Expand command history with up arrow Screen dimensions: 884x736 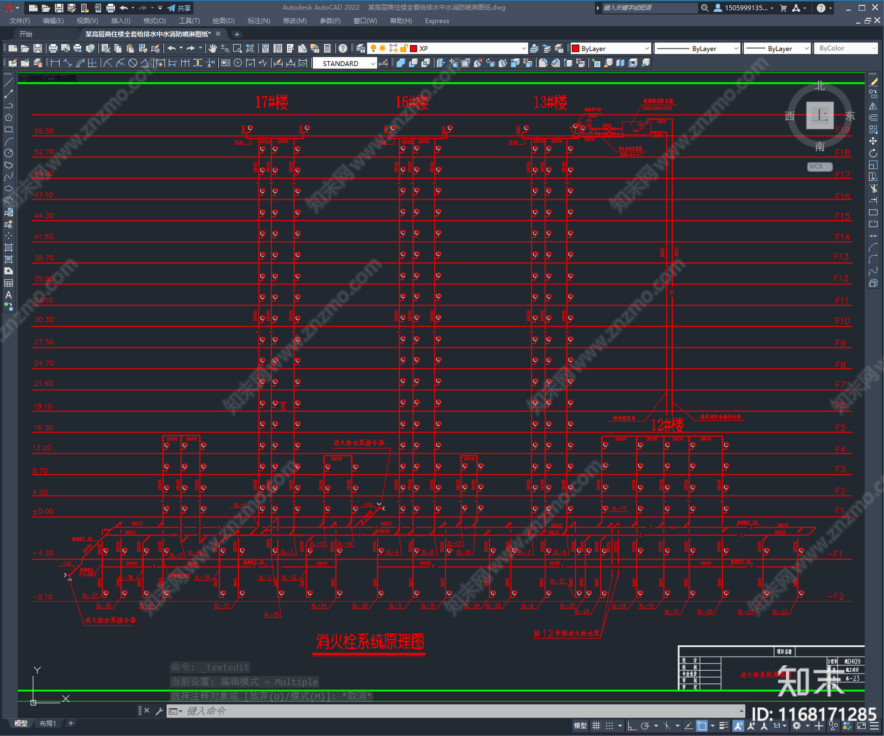coord(741,711)
